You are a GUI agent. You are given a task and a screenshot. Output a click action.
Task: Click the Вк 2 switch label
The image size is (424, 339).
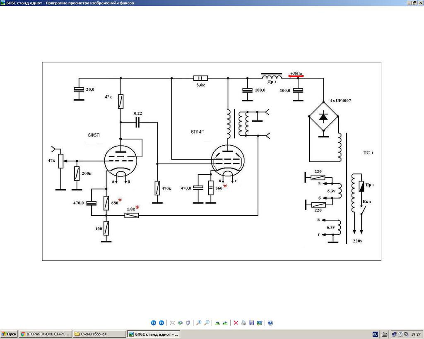point(367,202)
